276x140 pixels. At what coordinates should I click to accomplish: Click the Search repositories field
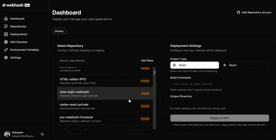[x=97, y=60]
